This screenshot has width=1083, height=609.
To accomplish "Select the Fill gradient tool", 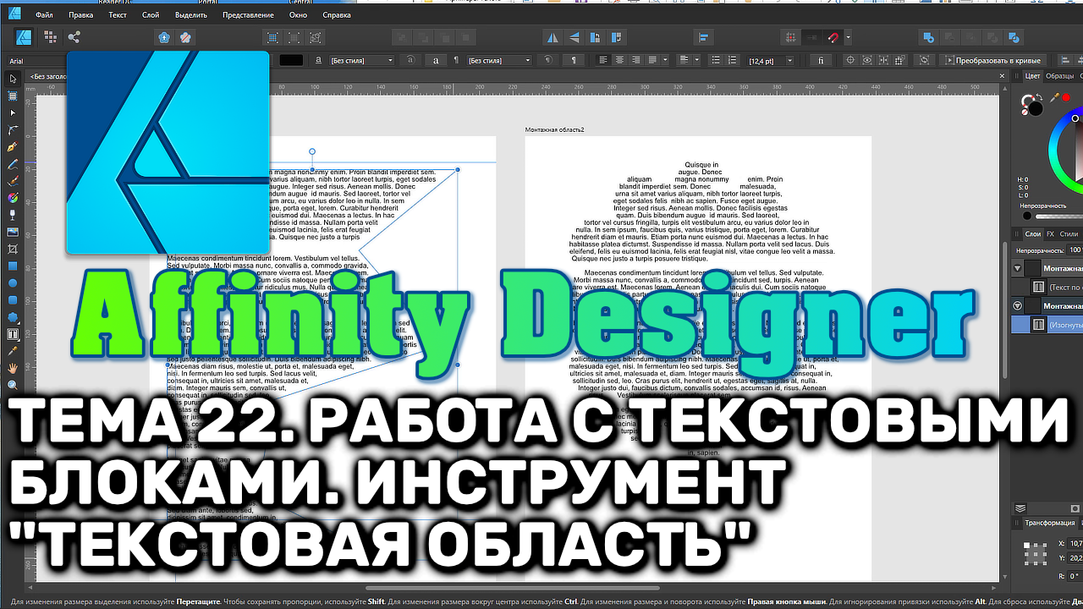I will (x=13, y=197).
